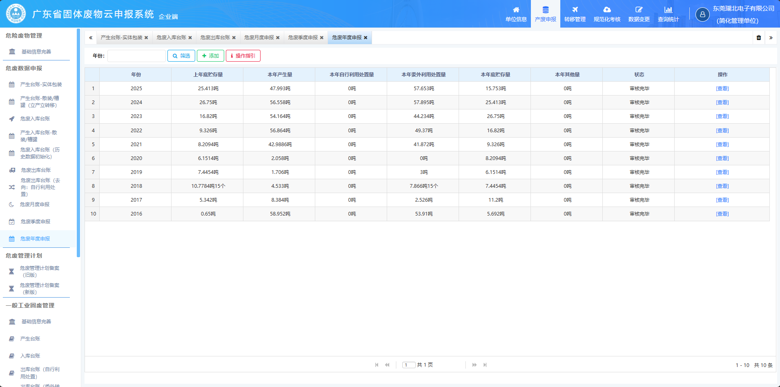This screenshot has height=387, width=780.
Task: View the 2025 annual report
Action: 722,89
